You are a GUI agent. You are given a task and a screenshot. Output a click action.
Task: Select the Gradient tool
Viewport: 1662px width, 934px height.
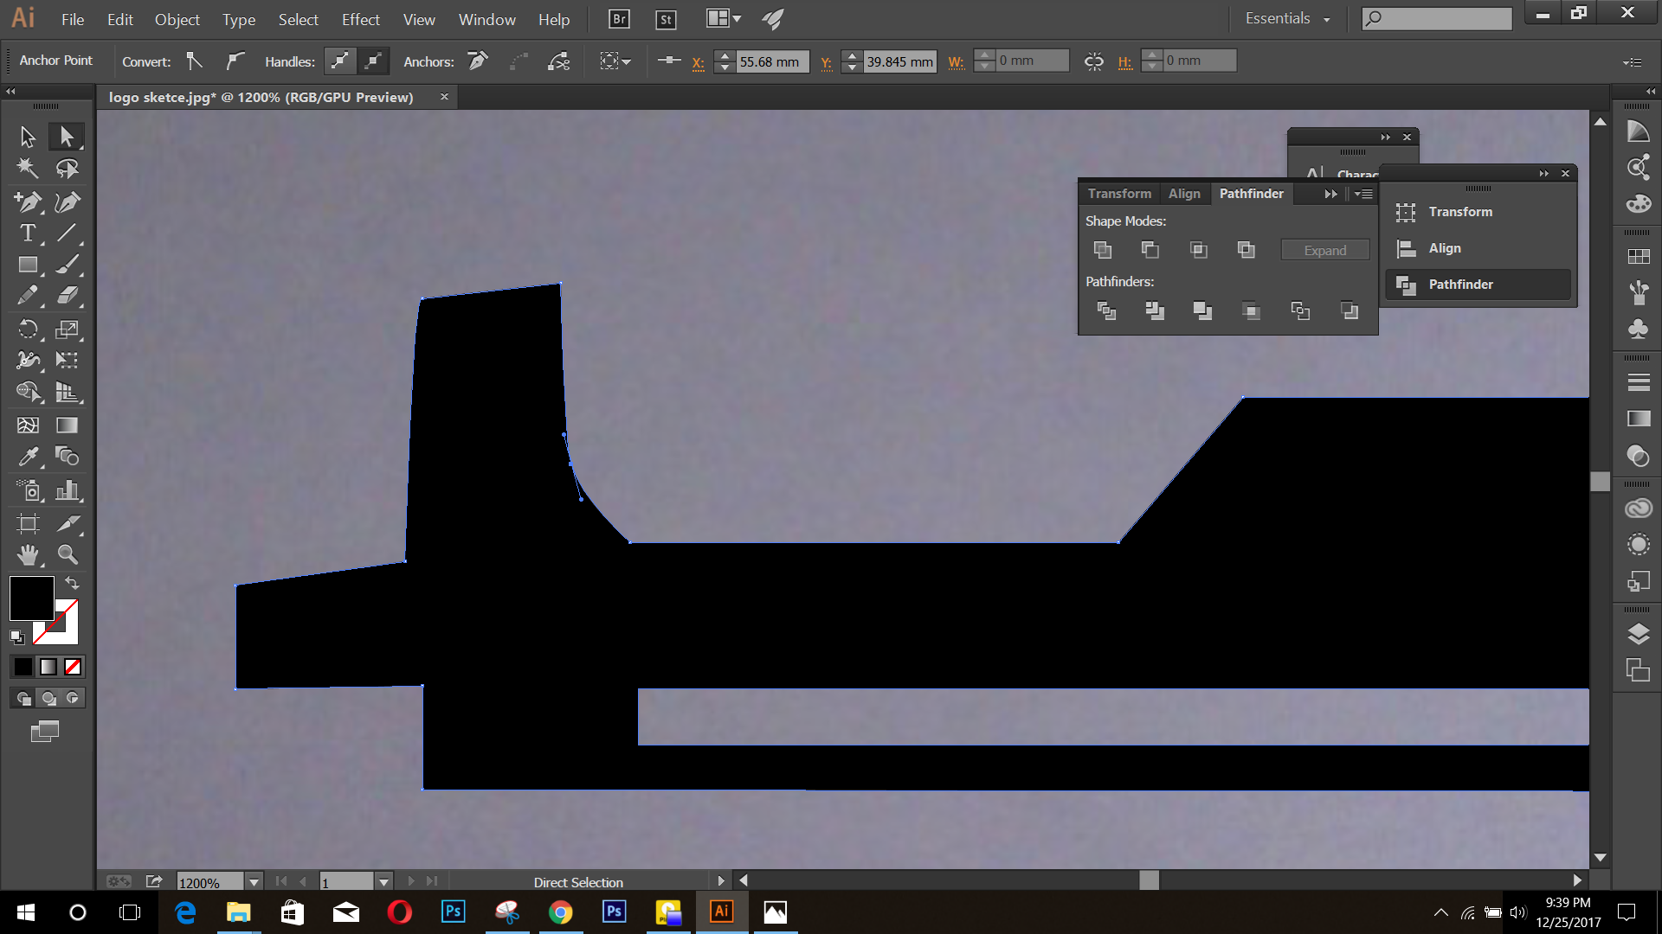click(67, 425)
